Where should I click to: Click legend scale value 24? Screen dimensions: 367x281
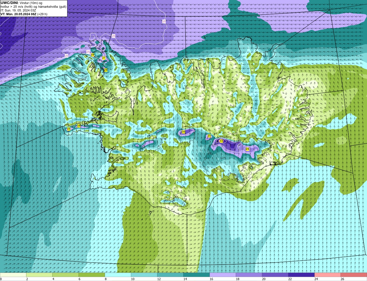pos(316,279)
